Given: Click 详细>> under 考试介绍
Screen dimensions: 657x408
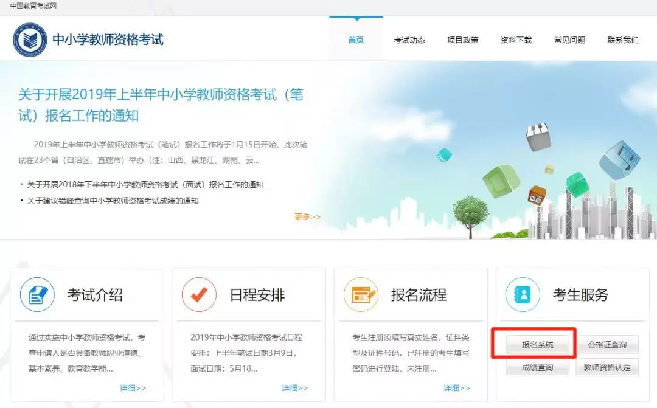Looking at the screenshot, I should tap(133, 389).
